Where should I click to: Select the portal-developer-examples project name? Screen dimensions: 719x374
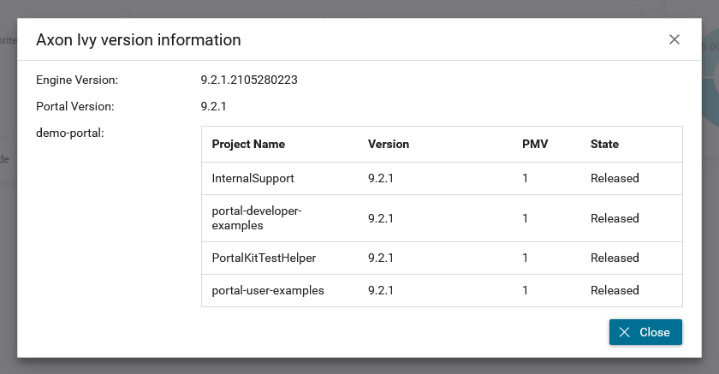coord(257,218)
